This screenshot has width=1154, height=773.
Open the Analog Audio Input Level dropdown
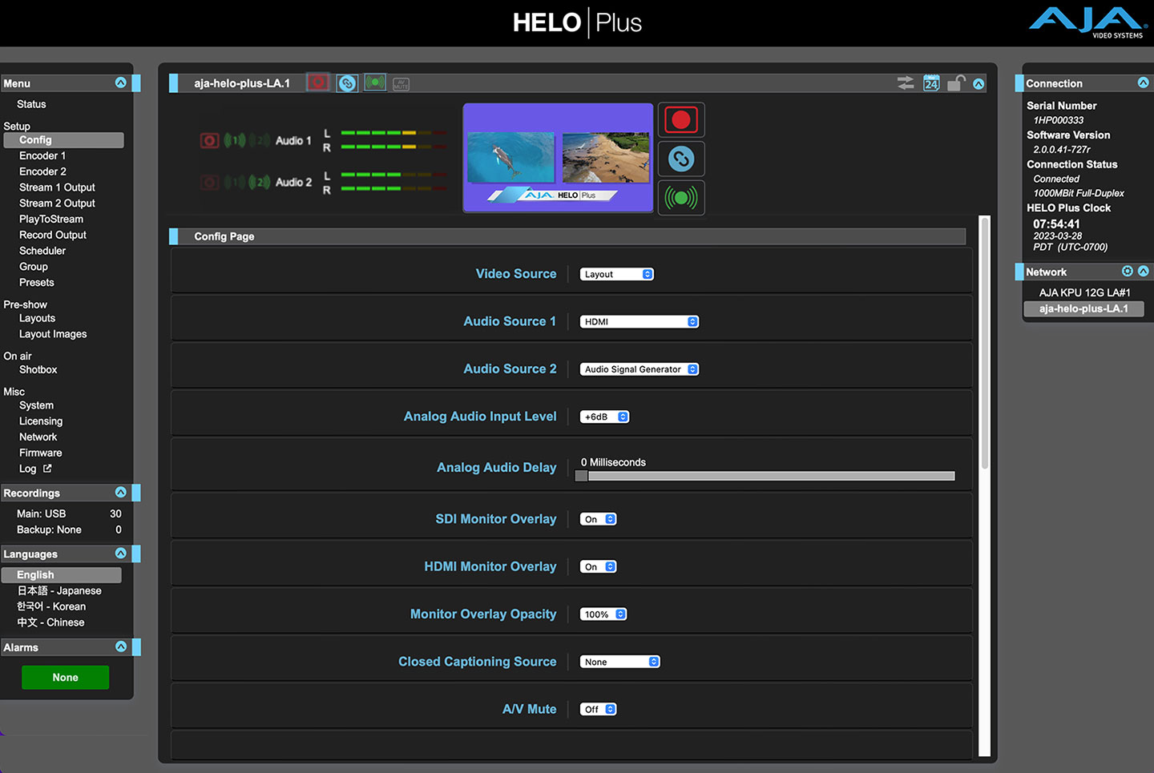[x=605, y=417]
